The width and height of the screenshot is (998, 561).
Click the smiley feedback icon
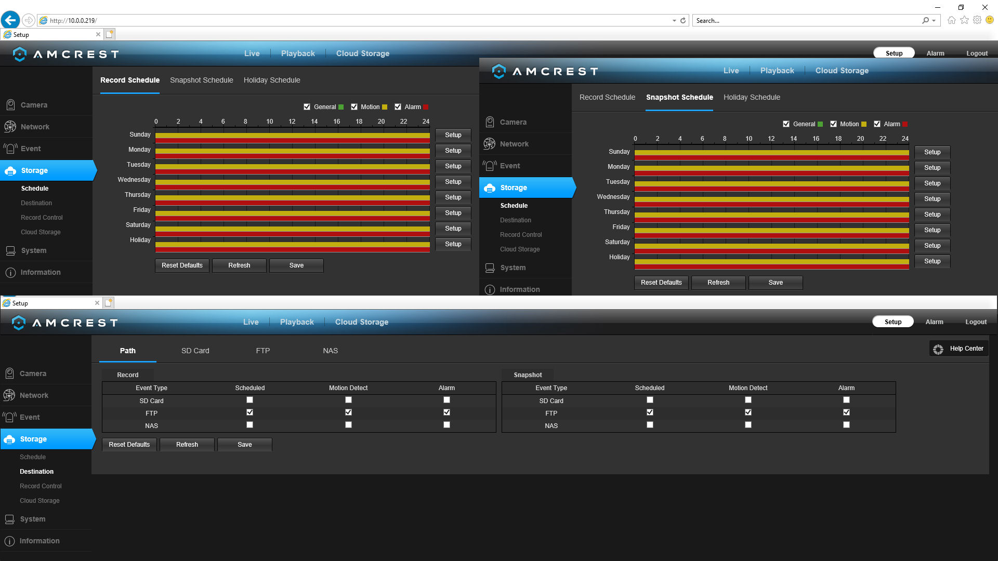[x=990, y=20]
